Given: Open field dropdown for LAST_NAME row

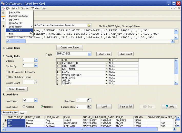Looking at the screenshot, I should coord(106,69).
